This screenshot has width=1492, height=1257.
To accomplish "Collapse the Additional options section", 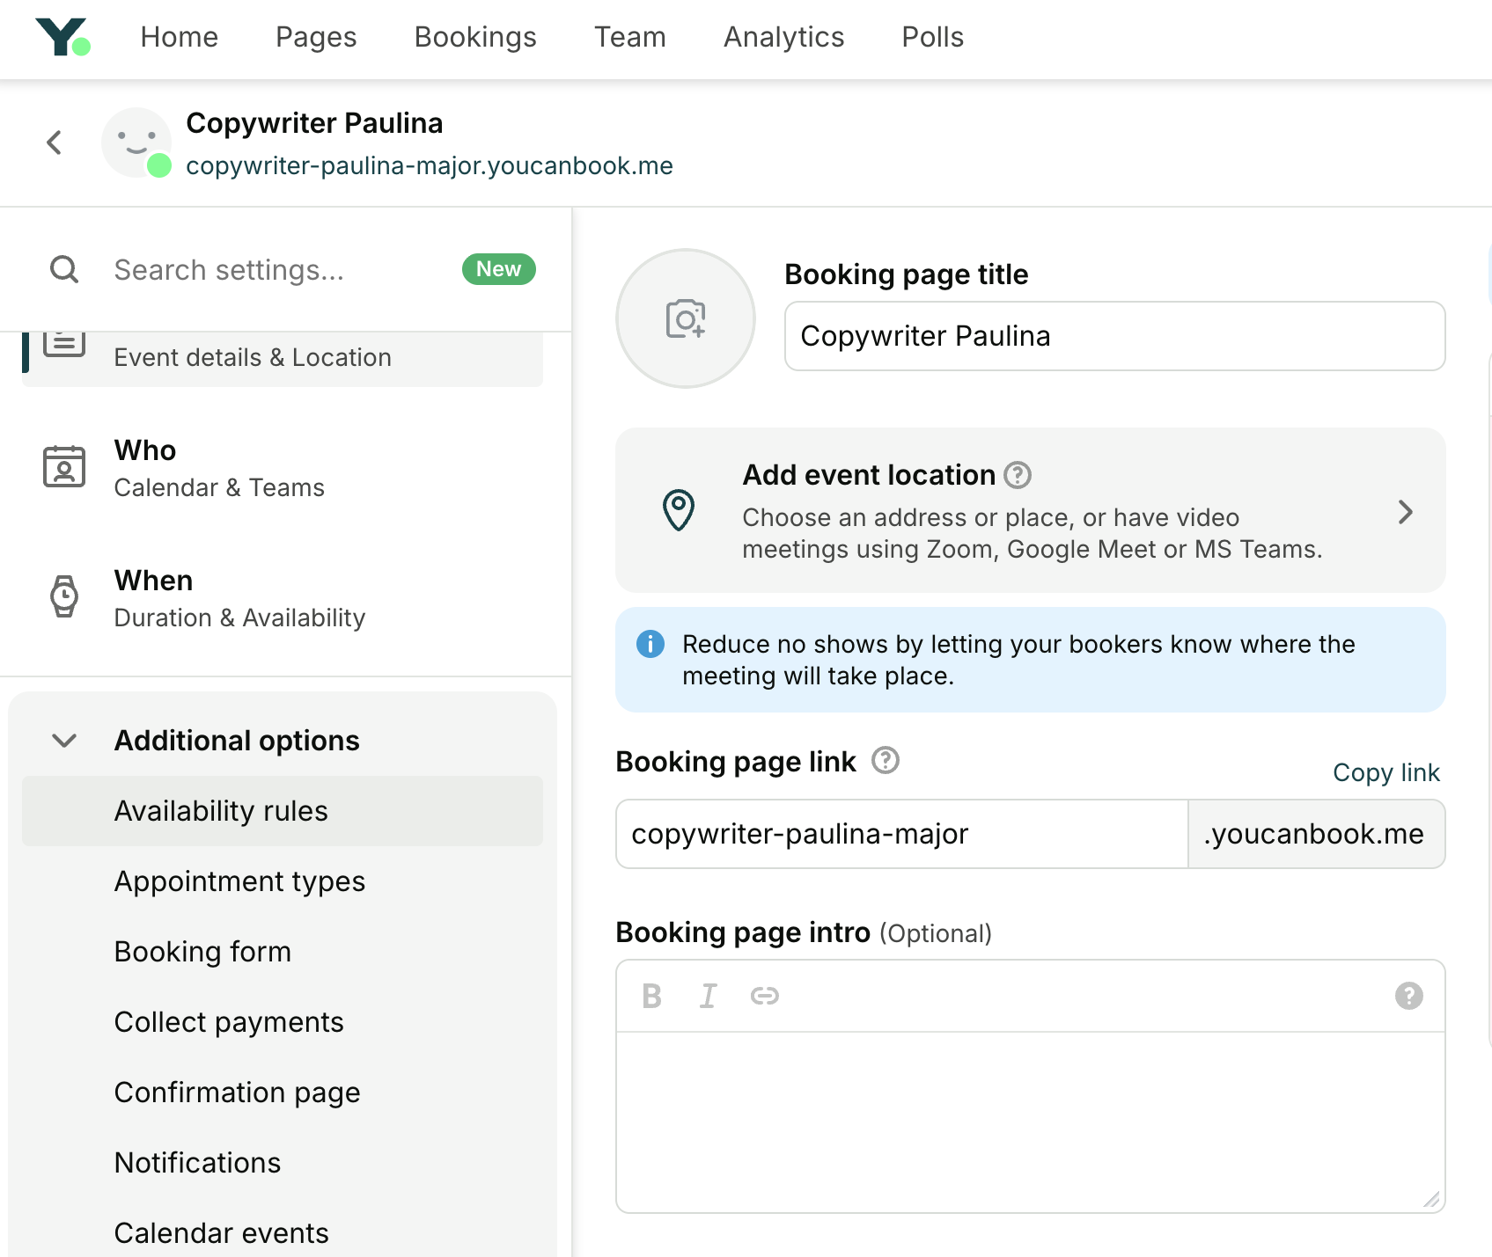I will coord(63,740).
